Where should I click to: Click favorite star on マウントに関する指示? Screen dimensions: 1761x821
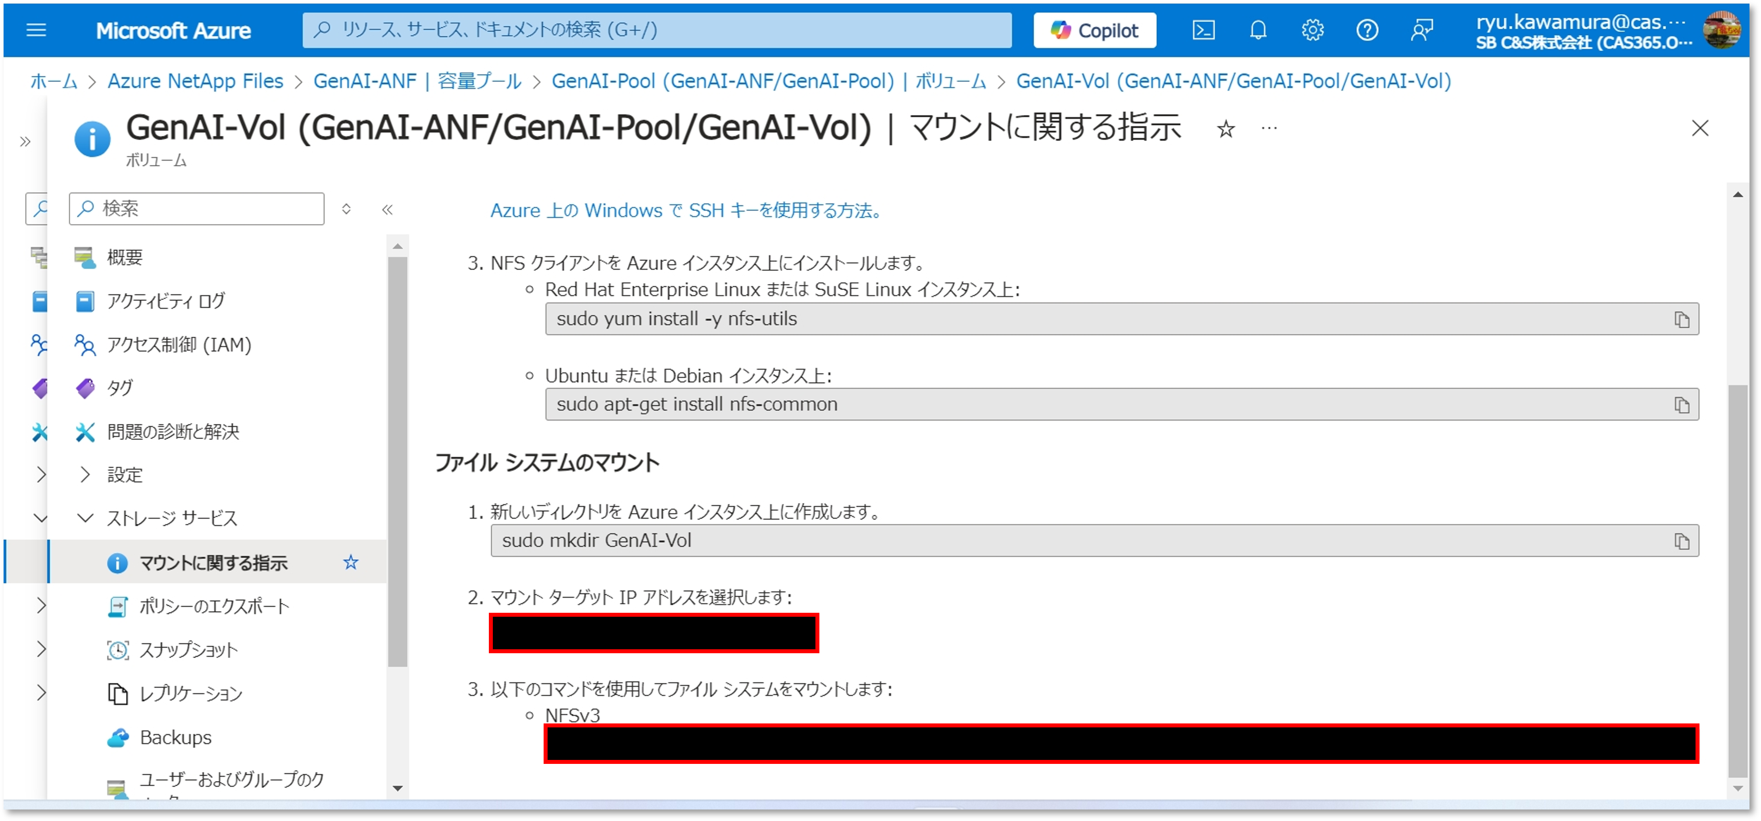click(351, 562)
